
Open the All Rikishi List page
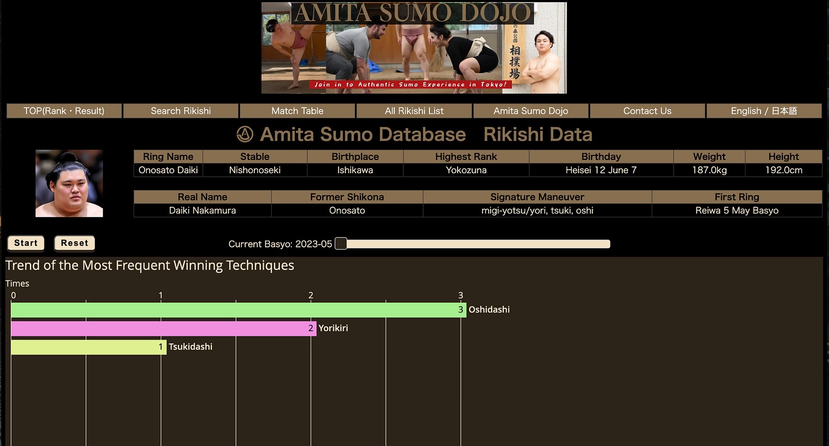pyautogui.click(x=414, y=110)
